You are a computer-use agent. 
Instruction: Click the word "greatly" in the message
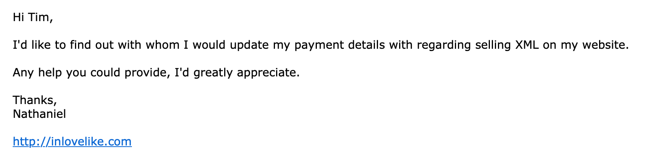213,73
